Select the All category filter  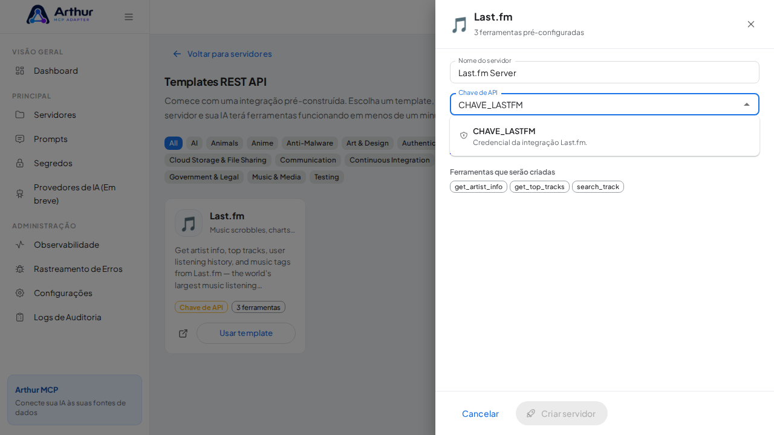(x=174, y=143)
